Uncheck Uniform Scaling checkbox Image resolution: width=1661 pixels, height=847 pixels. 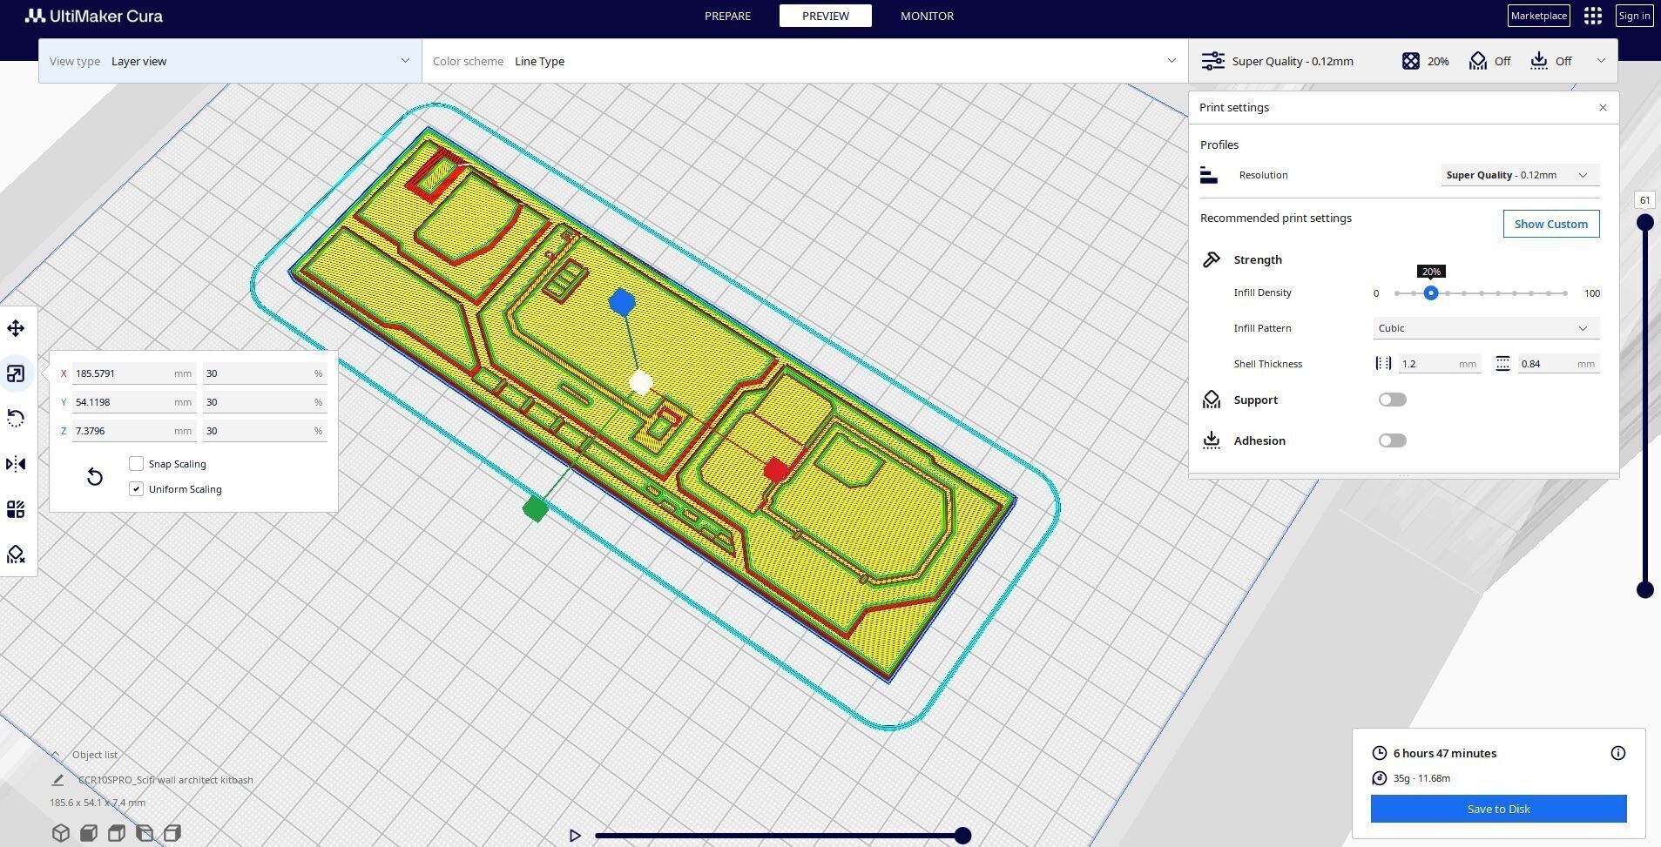click(x=136, y=489)
